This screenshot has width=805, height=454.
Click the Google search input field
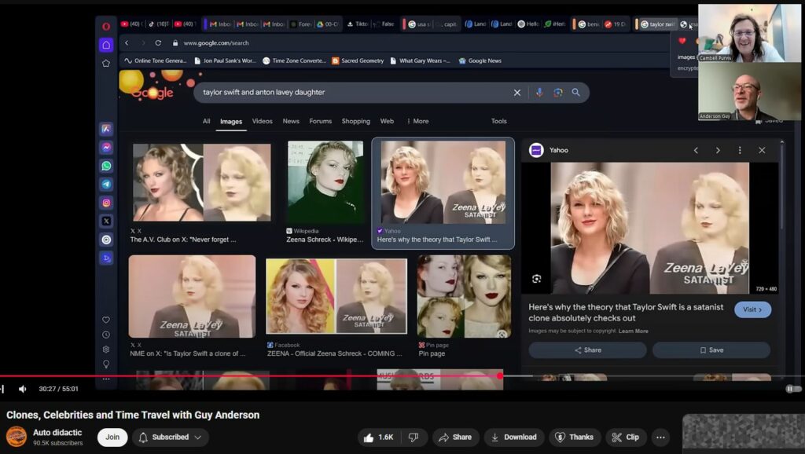tap(355, 93)
